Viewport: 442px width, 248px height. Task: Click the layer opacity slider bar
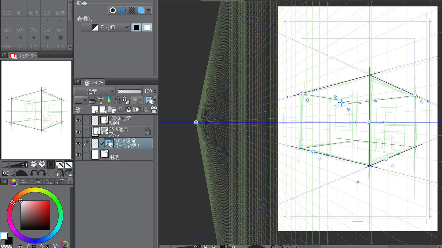[130, 91]
